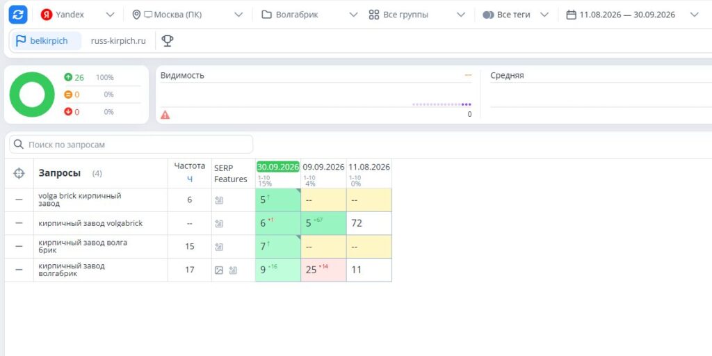
Task: Click the folder icon beside Волгабрик
Action: tap(266, 15)
